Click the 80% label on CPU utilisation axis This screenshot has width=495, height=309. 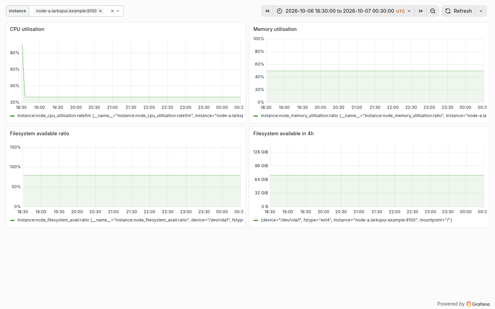pyautogui.click(x=15, y=53)
